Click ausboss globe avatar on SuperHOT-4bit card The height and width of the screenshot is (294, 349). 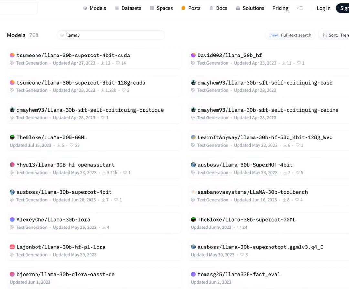pyautogui.click(x=193, y=165)
